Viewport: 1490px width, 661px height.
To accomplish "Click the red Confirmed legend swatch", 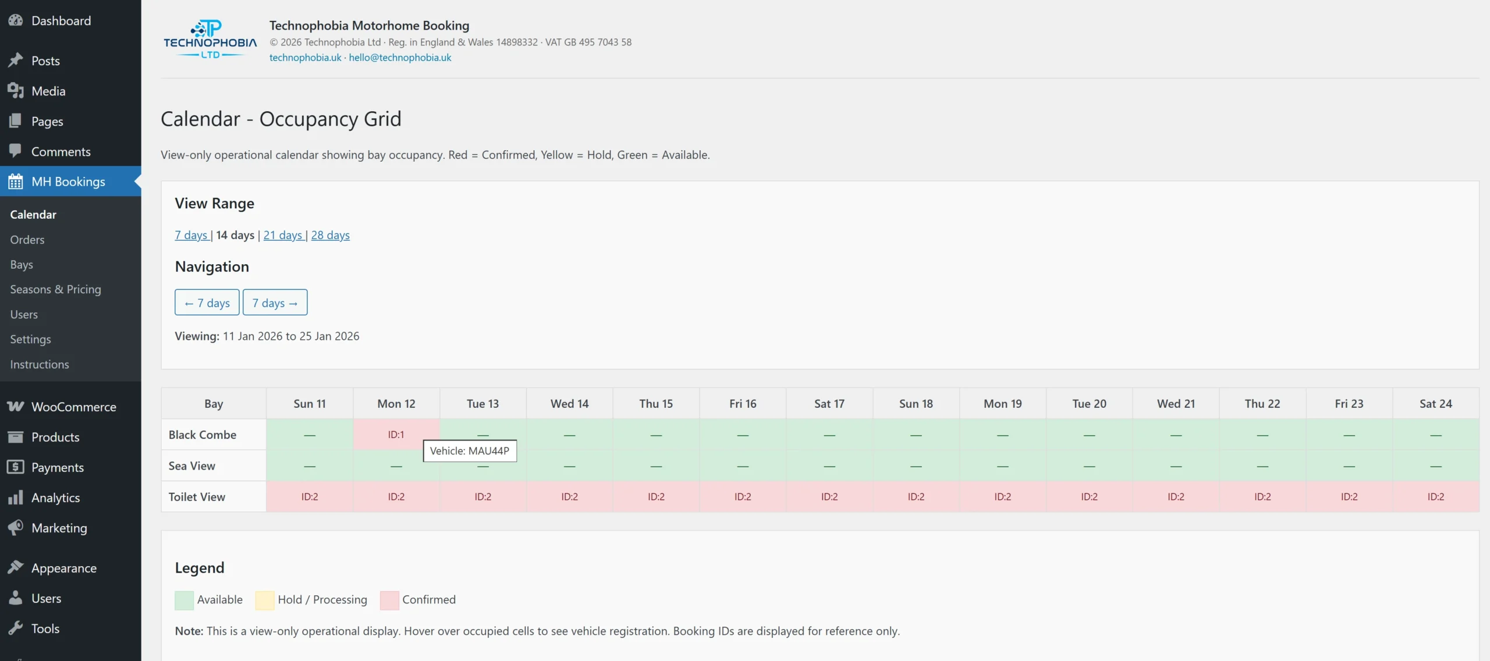I will coord(389,600).
